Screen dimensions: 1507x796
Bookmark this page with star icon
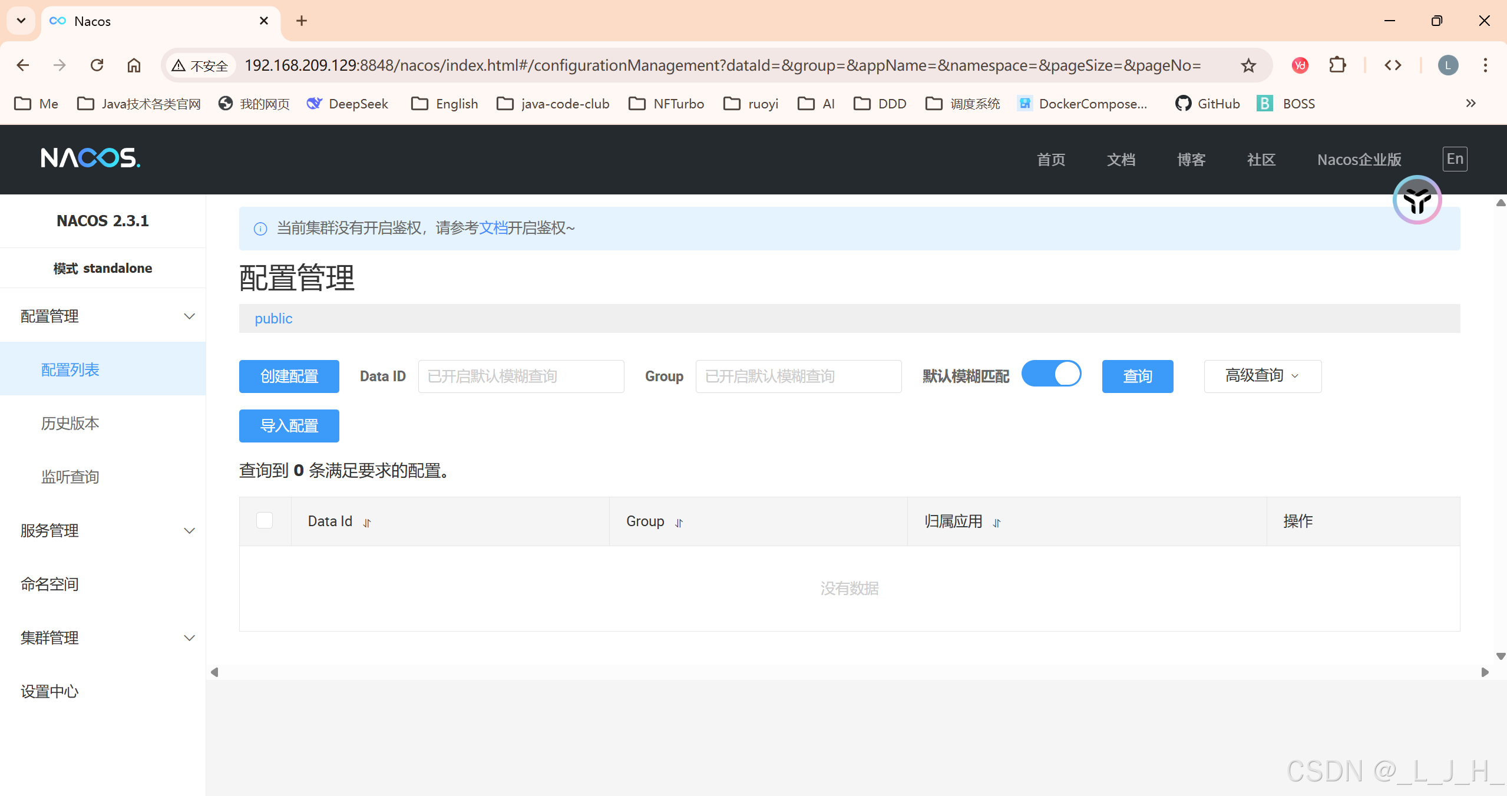point(1248,65)
